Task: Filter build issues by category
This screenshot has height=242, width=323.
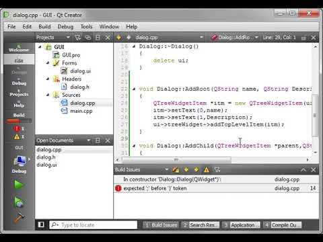Action: (217, 169)
